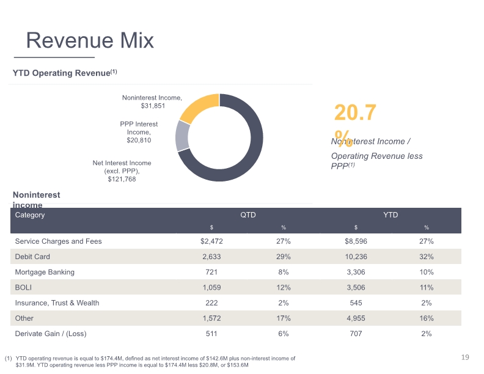Select the BOLI row label
Image resolution: width=484 pixels, height=374 pixels.
[x=23, y=288]
